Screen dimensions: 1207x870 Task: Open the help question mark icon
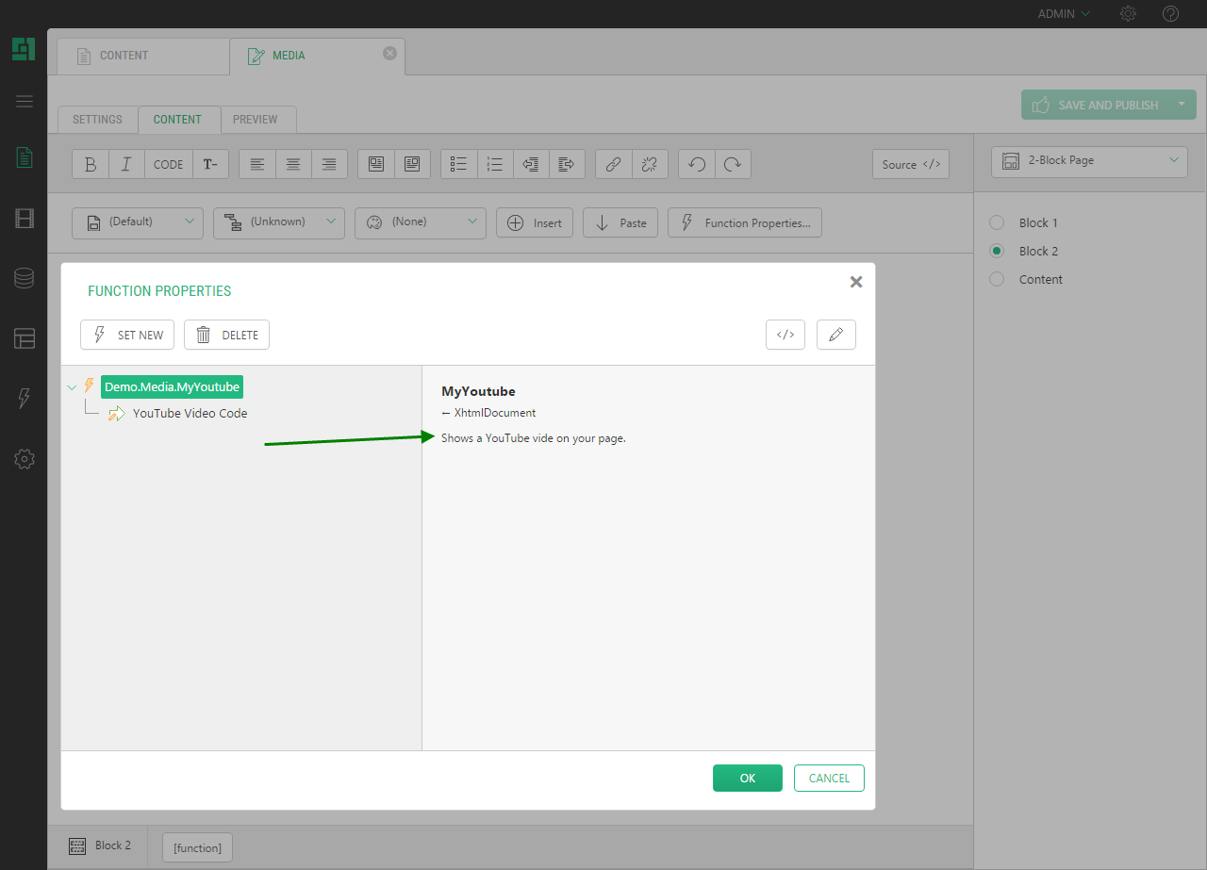tap(1171, 14)
